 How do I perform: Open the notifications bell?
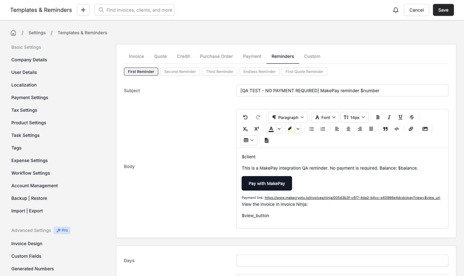pyautogui.click(x=396, y=10)
